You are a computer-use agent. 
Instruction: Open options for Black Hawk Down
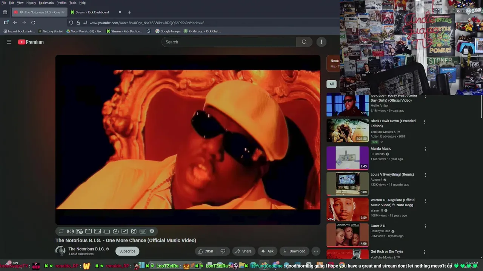click(425, 122)
